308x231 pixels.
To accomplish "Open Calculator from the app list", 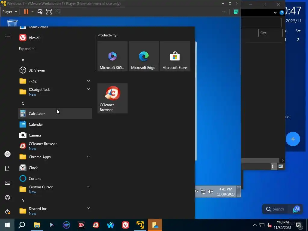I will (x=55, y=113).
